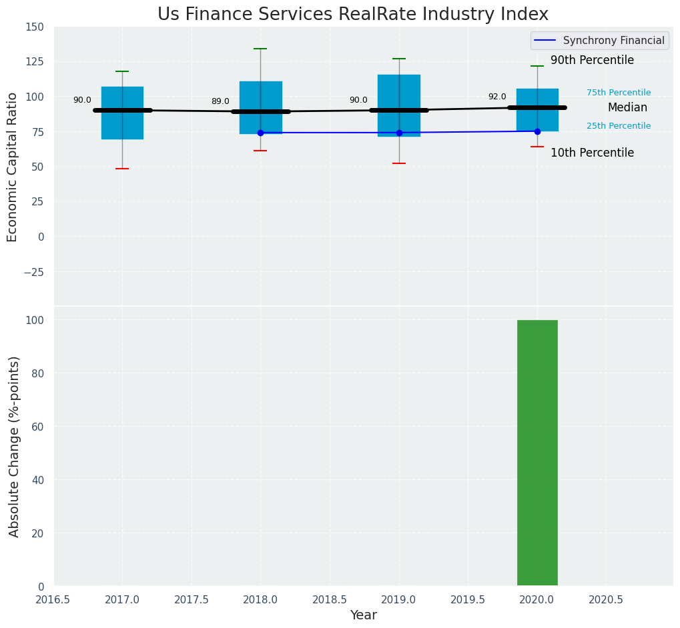The image size is (680, 628).
Task: Click the green upper whisker cap for 2018
Action: pos(260,49)
